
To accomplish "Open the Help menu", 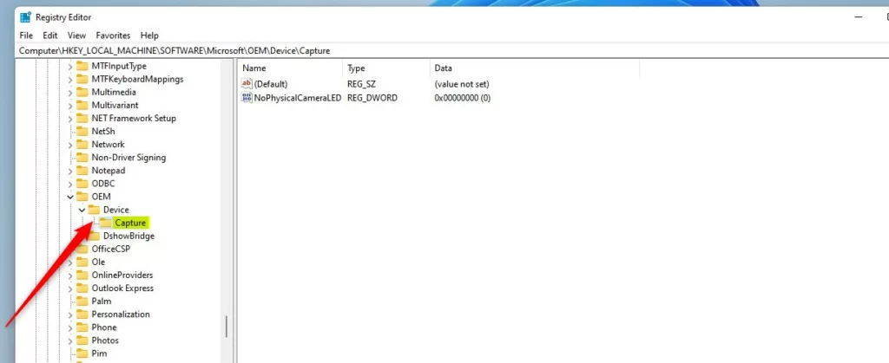I will coord(149,35).
